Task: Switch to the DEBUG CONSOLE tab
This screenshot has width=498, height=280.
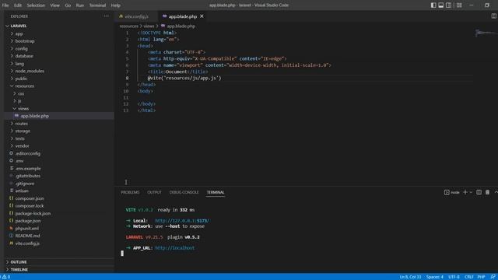Action: (x=184, y=192)
